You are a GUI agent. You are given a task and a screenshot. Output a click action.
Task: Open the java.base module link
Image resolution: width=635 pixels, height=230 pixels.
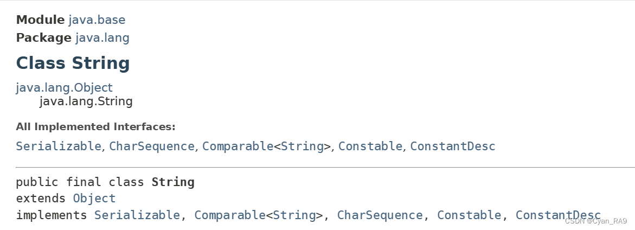pos(97,20)
